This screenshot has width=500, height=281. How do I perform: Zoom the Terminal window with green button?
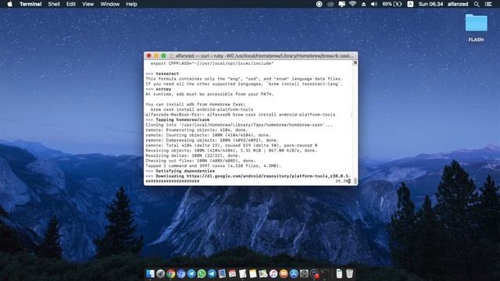coord(163,55)
